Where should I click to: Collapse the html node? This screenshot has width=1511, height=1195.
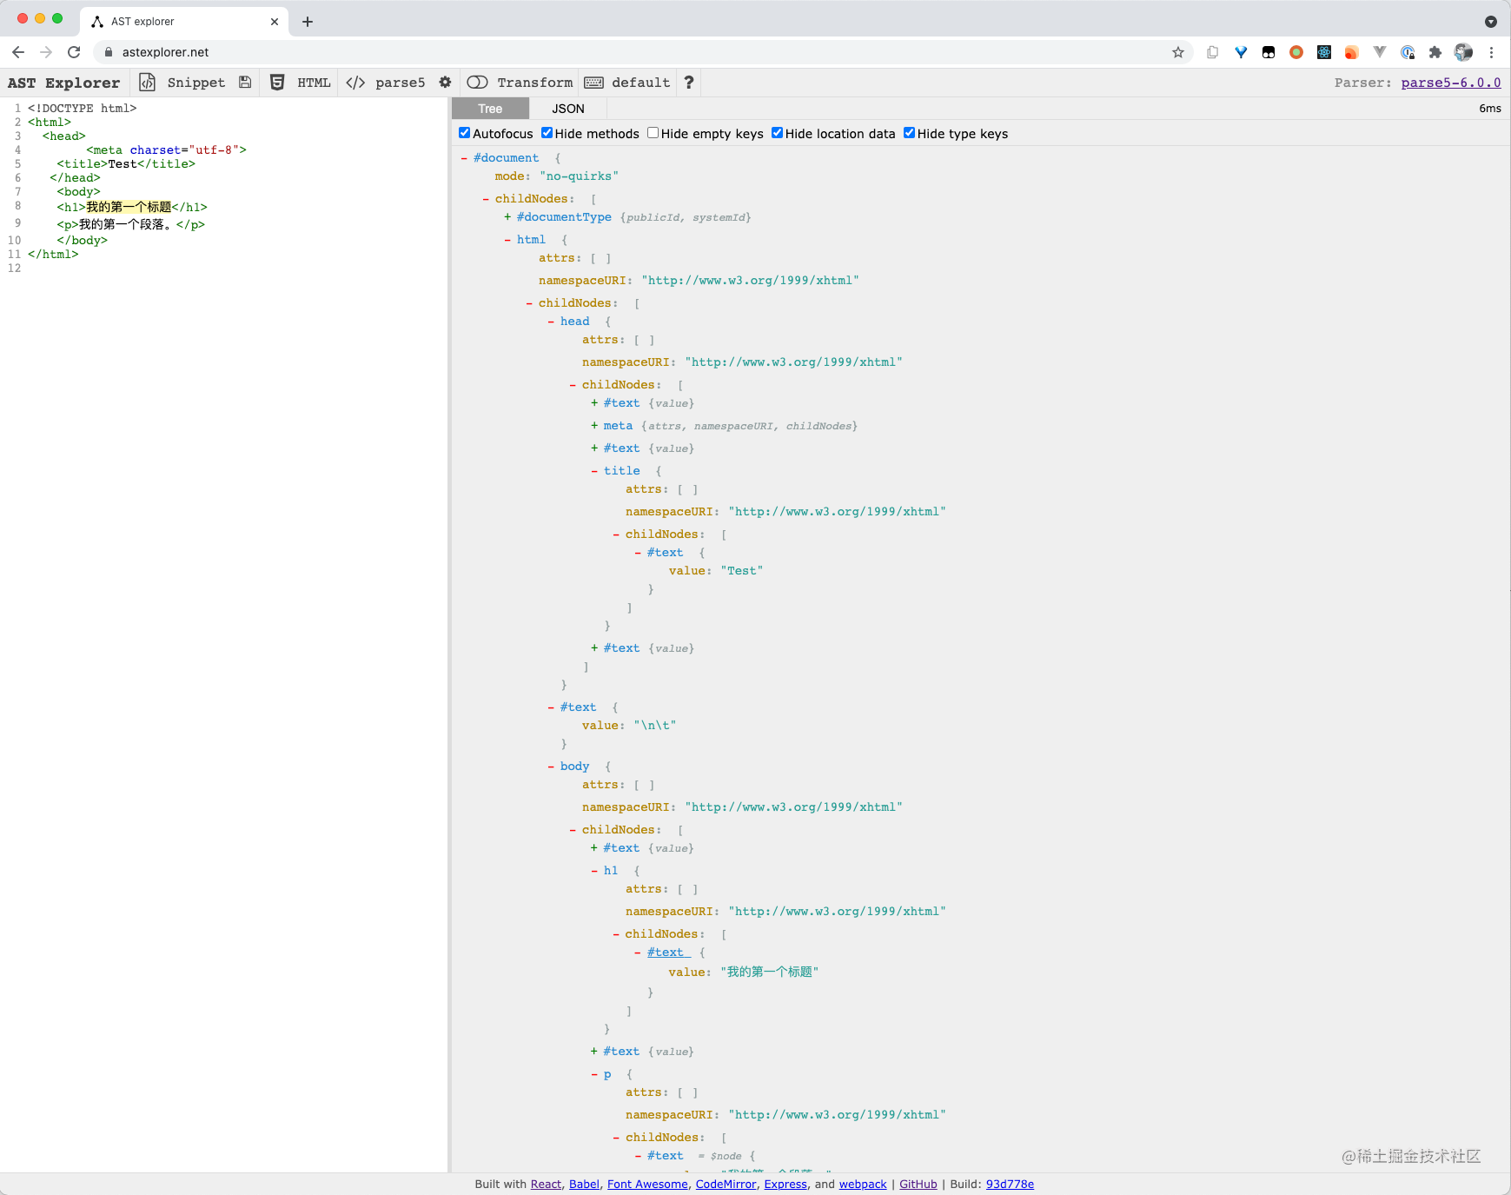(507, 240)
